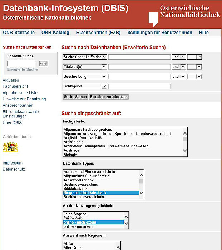The height and width of the screenshot is (250, 222).
Task: Open the Impressum link
Action: click(13, 163)
